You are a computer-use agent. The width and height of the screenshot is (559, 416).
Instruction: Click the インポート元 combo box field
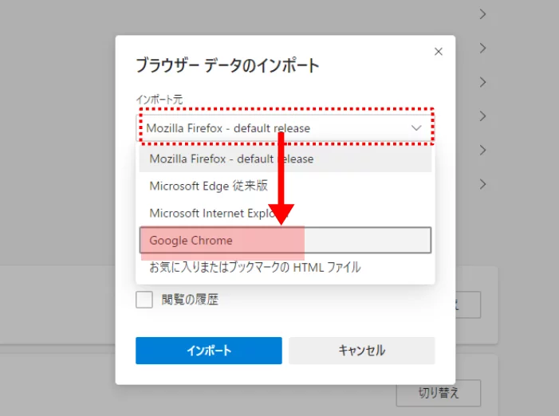pyautogui.click(x=271, y=128)
